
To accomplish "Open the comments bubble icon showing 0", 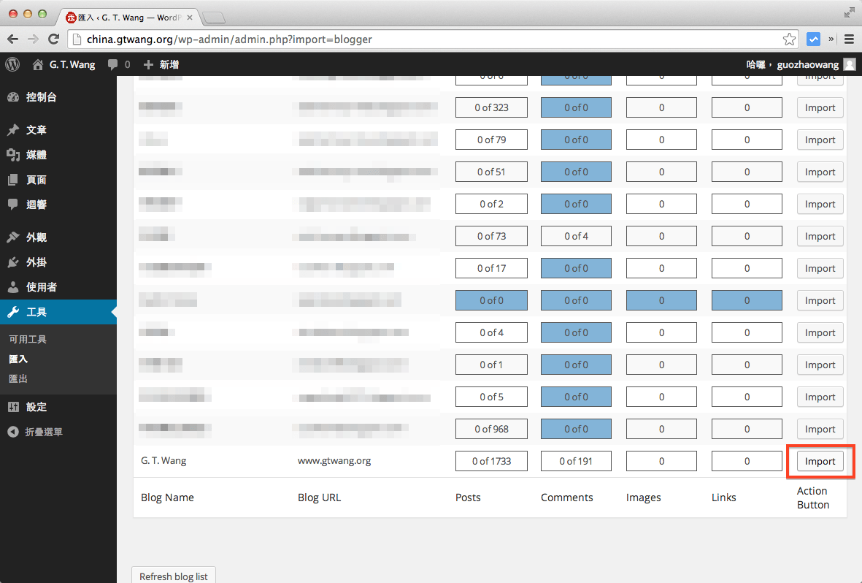I will pos(114,64).
